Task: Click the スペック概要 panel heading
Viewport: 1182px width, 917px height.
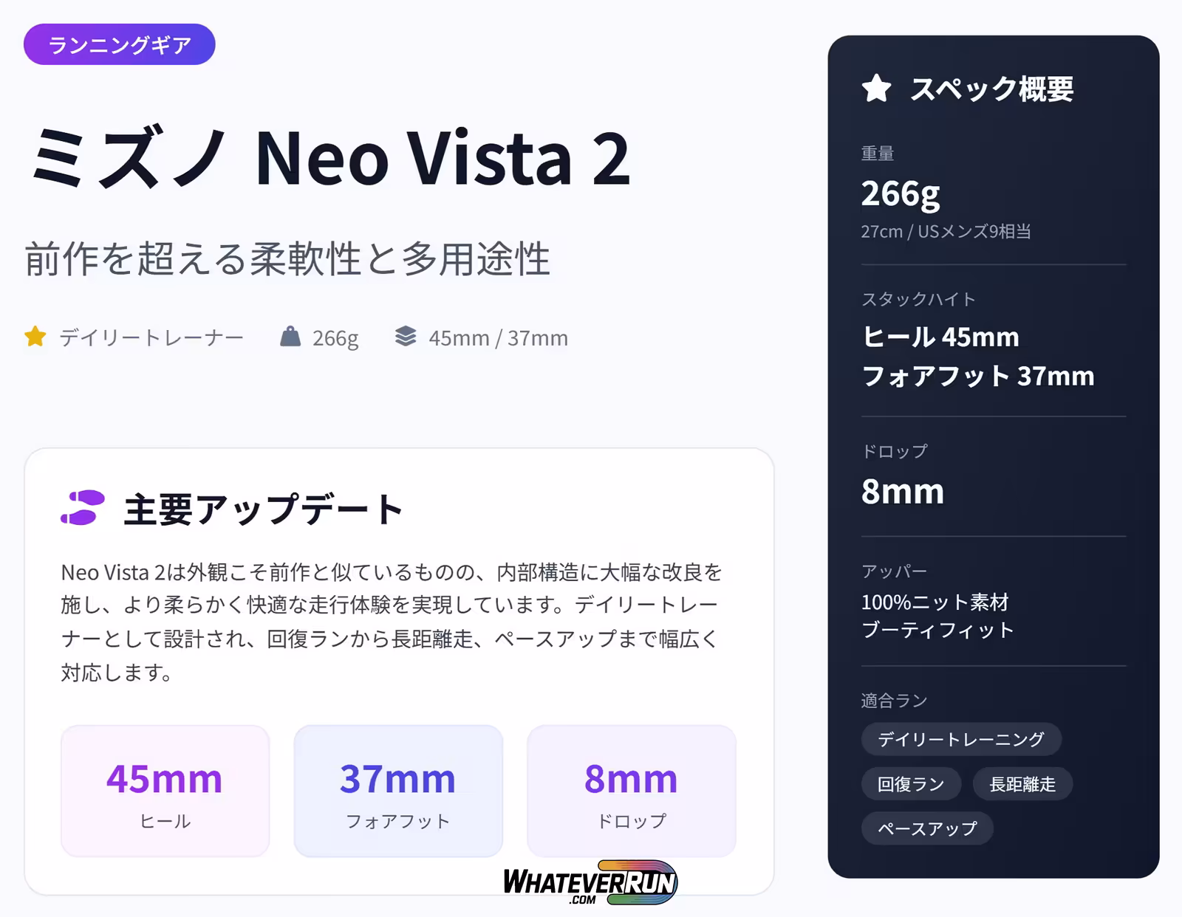Action: (x=991, y=89)
